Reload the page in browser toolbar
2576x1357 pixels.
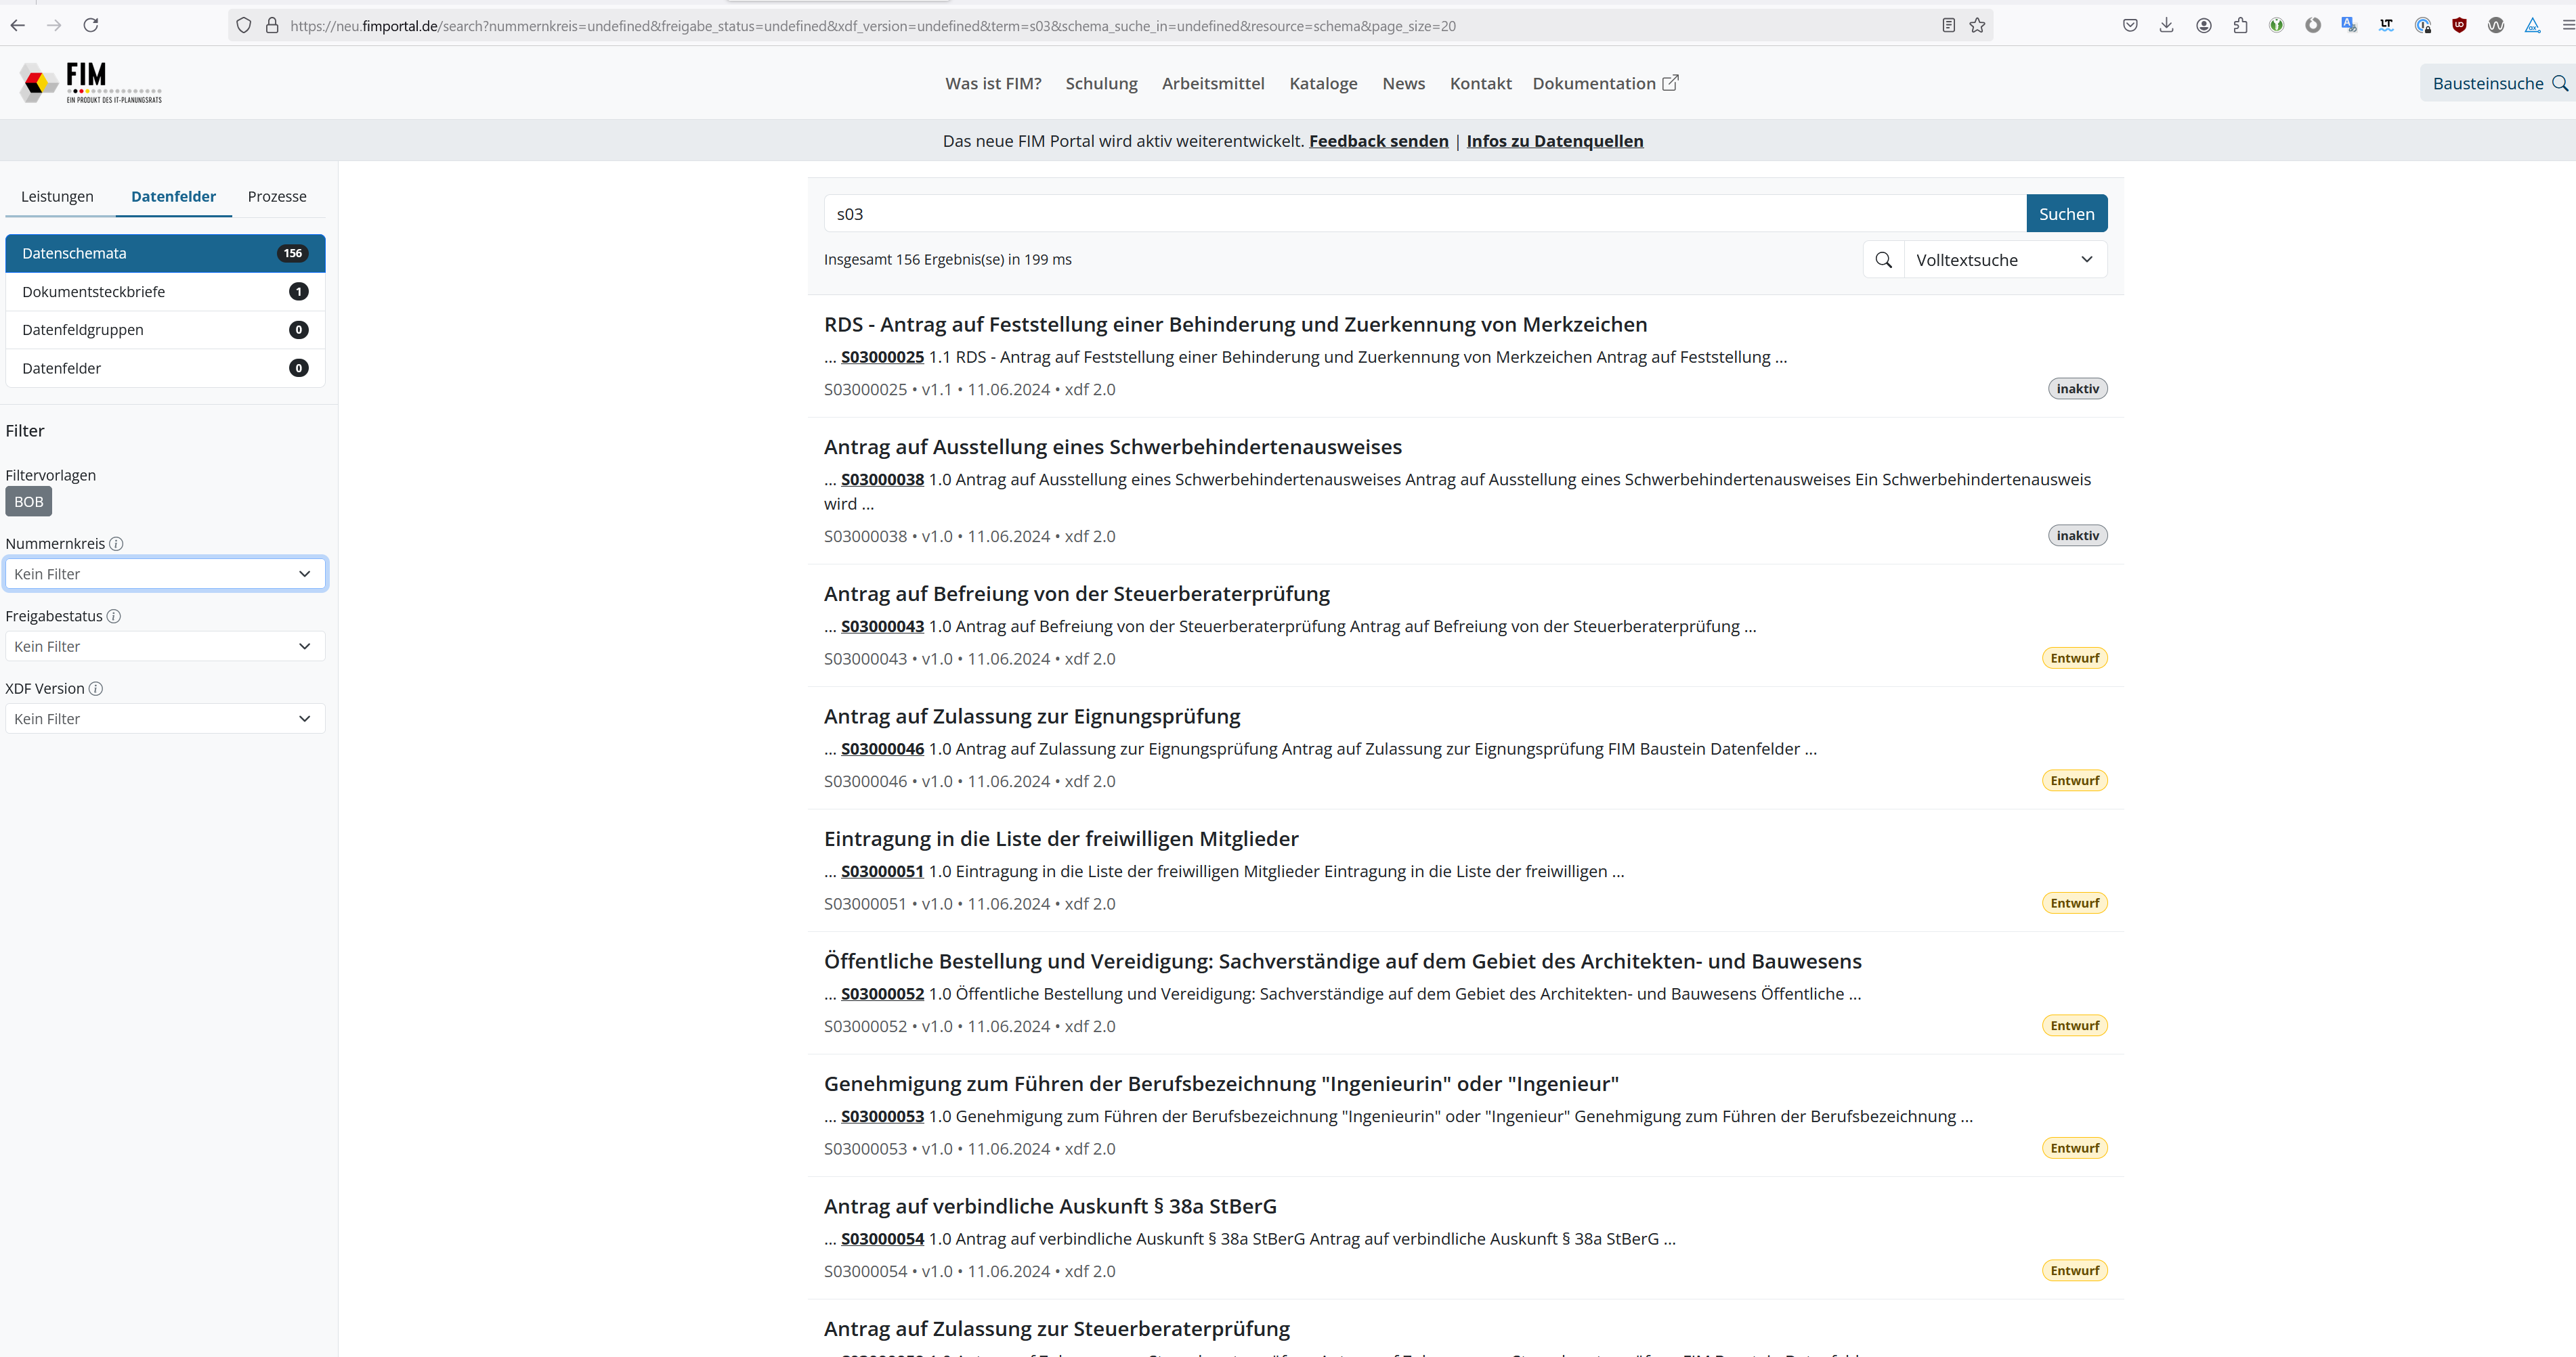91,25
